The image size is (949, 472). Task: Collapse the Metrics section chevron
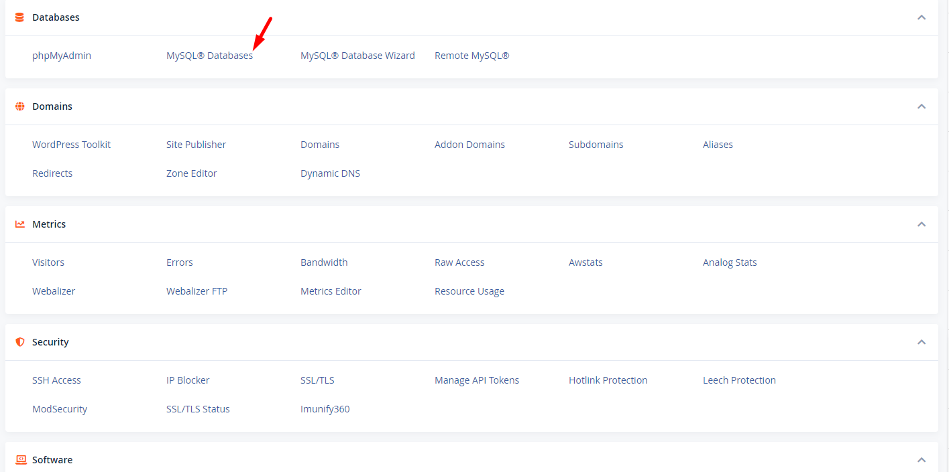click(x=922, y=224)
